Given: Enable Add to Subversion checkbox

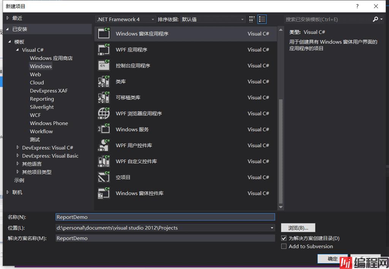Looking at the screenshot, I should point(284,246).
